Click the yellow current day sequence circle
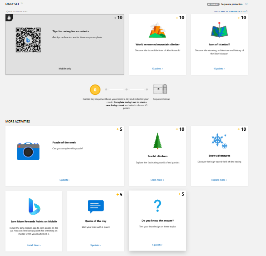 pos(95,90)
